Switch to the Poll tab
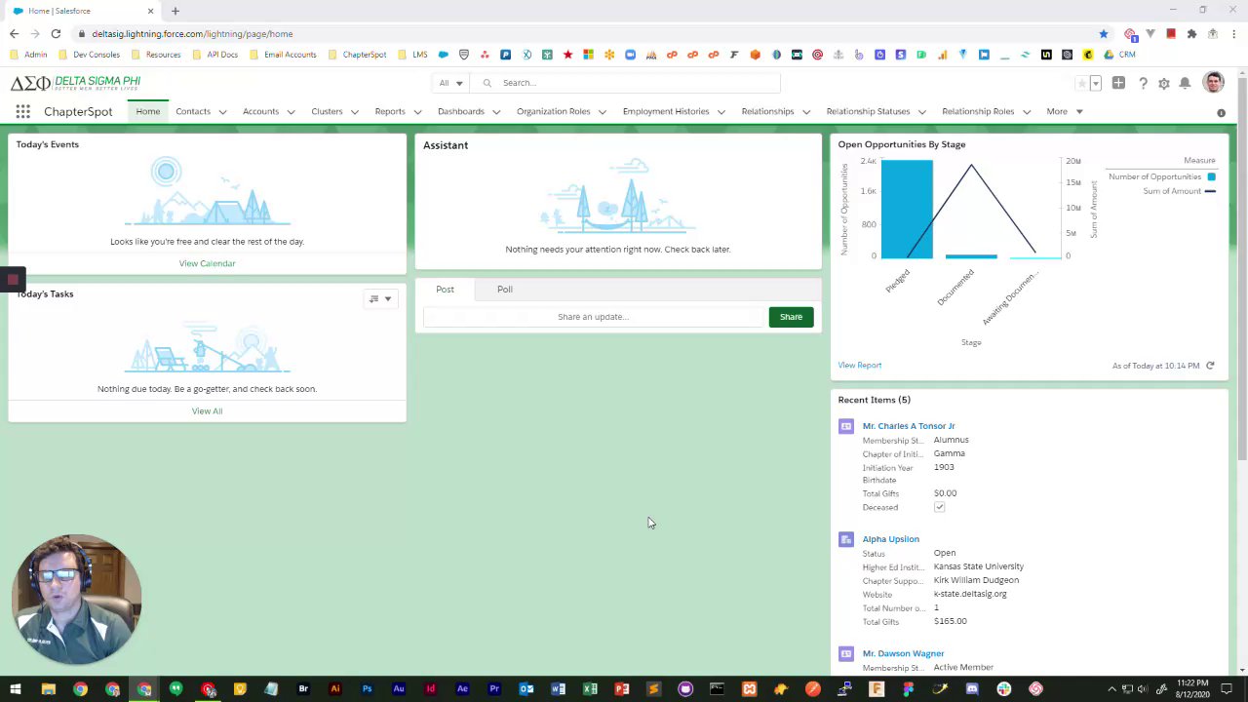The height and width of the screenshot is (702, 1248). pyautogui.click(x=504, y=290)
